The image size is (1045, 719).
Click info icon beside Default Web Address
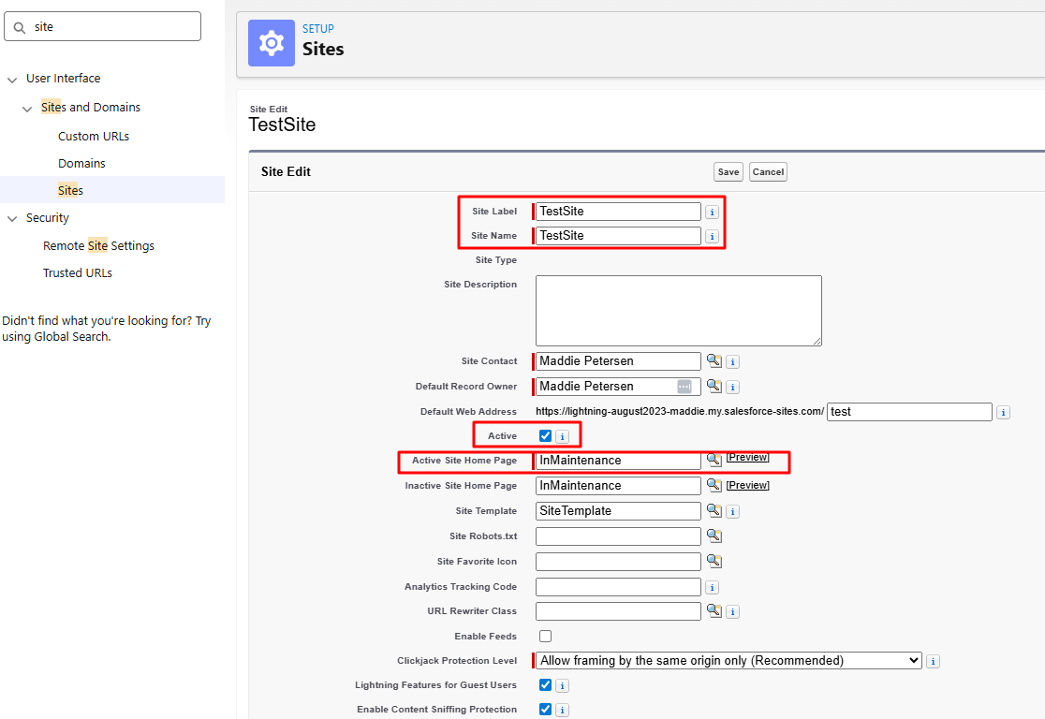click(x=1003, y=413)
